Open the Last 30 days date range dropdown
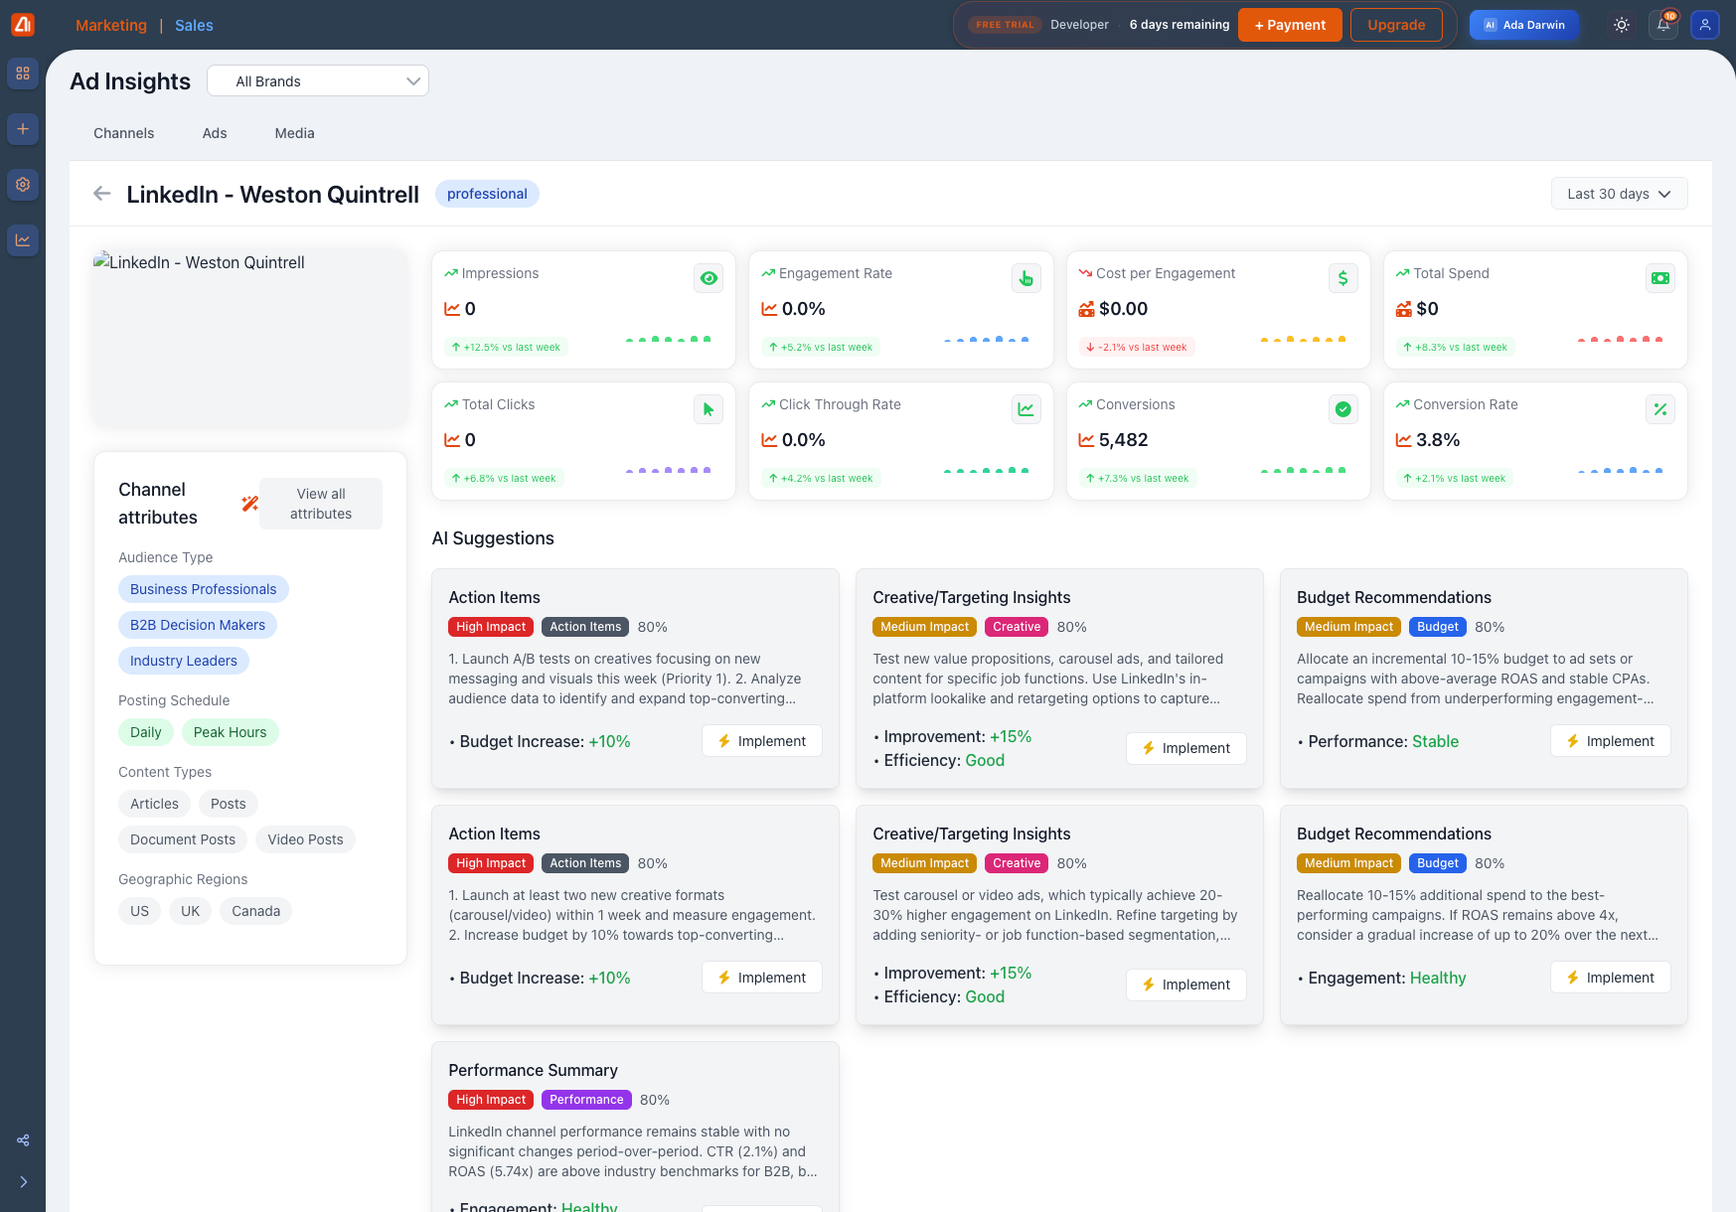Viewport: 1736px width, 1212px height. pyautogui.click(x=1619, y=194)
